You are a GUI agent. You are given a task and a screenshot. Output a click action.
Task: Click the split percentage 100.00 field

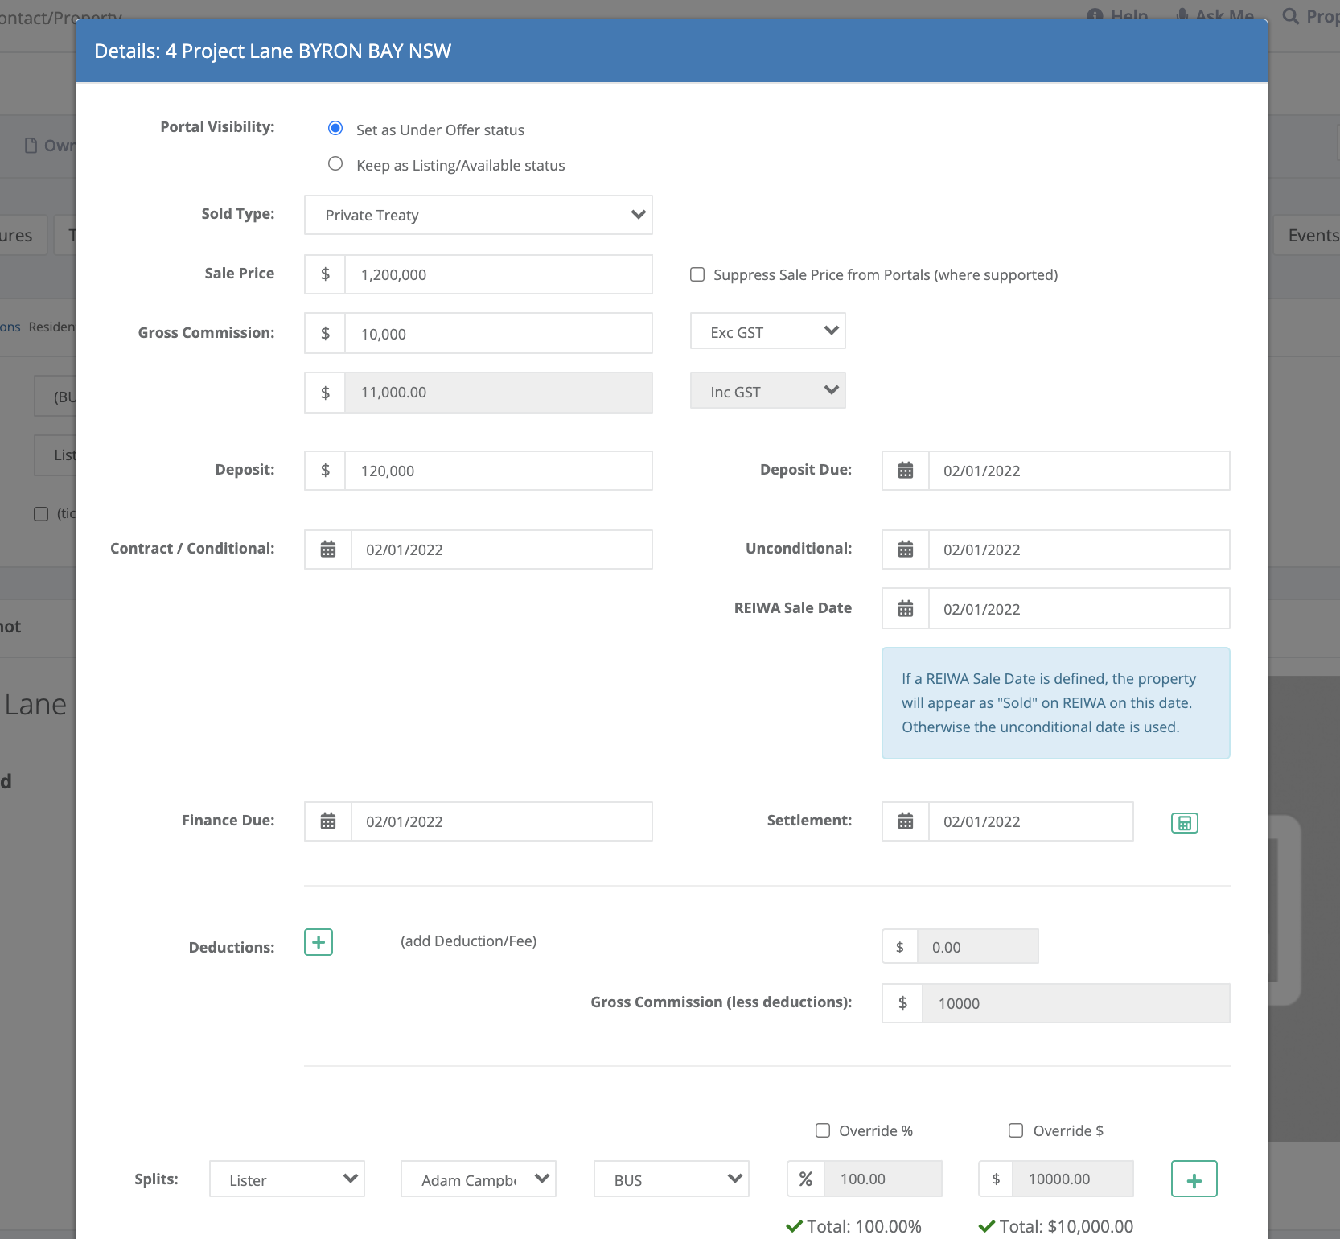point(883,1179)
